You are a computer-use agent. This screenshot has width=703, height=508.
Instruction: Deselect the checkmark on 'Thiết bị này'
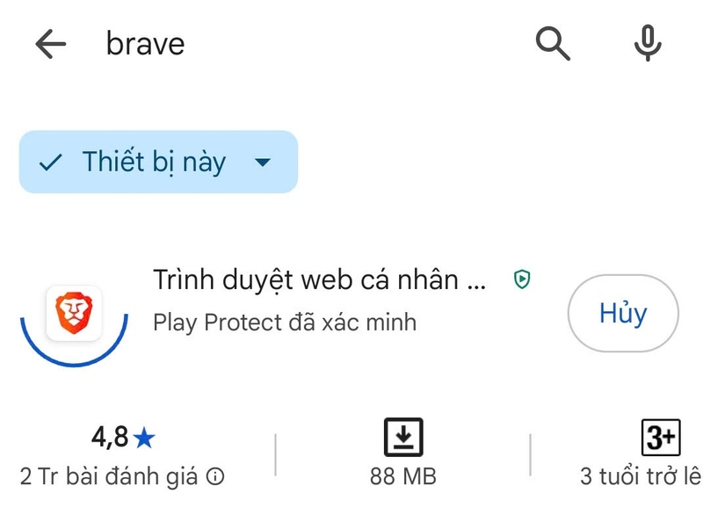[50, 161]
